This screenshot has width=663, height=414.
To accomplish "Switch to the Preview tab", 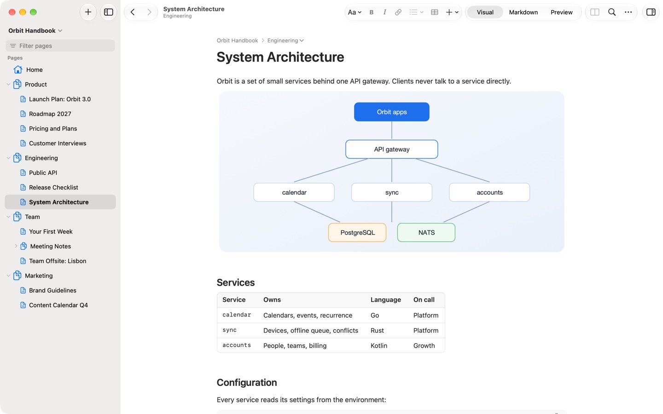I will 562,12.
